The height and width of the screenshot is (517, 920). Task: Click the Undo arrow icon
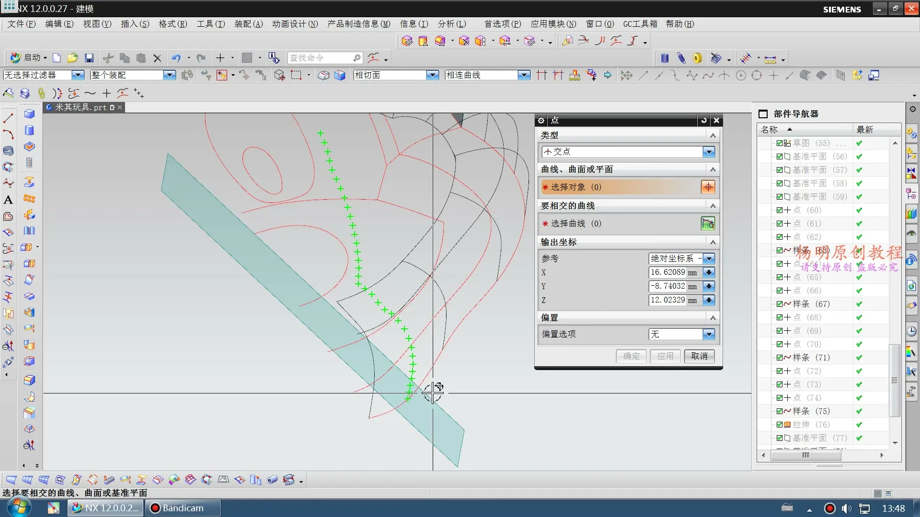tap(176, 58)
